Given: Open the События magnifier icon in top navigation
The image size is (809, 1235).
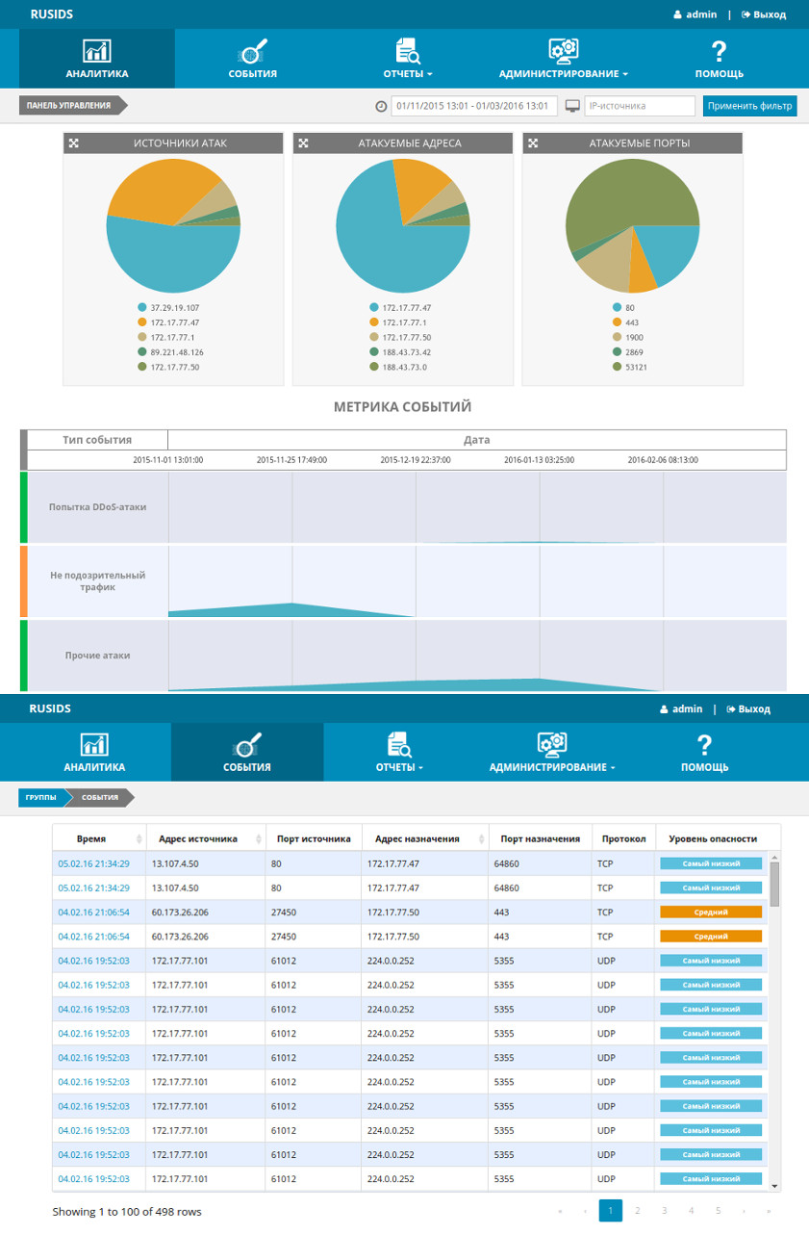Looking at the screenshot, I should (x=253, y=51).
